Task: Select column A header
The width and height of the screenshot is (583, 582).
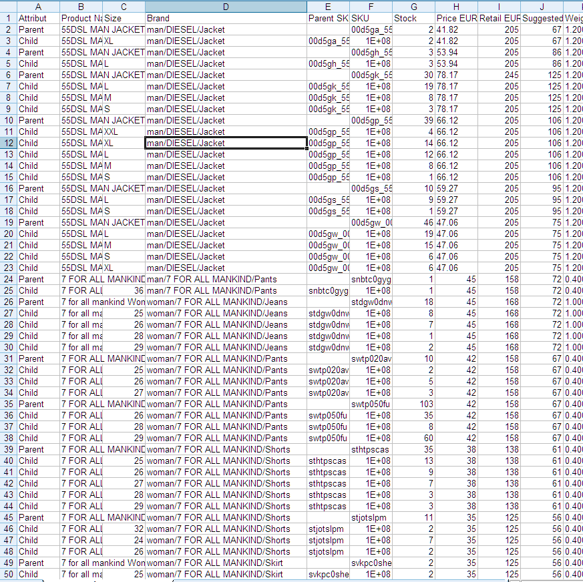Action: click(38, 7)
